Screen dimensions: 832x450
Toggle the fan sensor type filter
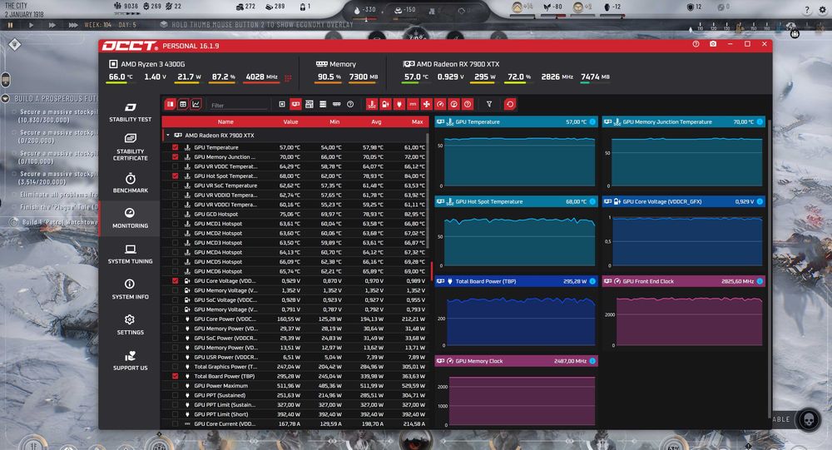[x=427, y=104]
